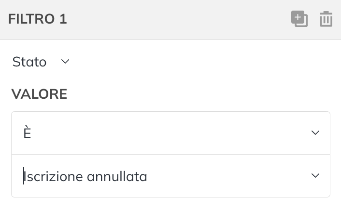Click the chevron beside Iscrizione annullata
This screenshot has height=210, width=341.
tap(315, 175)
